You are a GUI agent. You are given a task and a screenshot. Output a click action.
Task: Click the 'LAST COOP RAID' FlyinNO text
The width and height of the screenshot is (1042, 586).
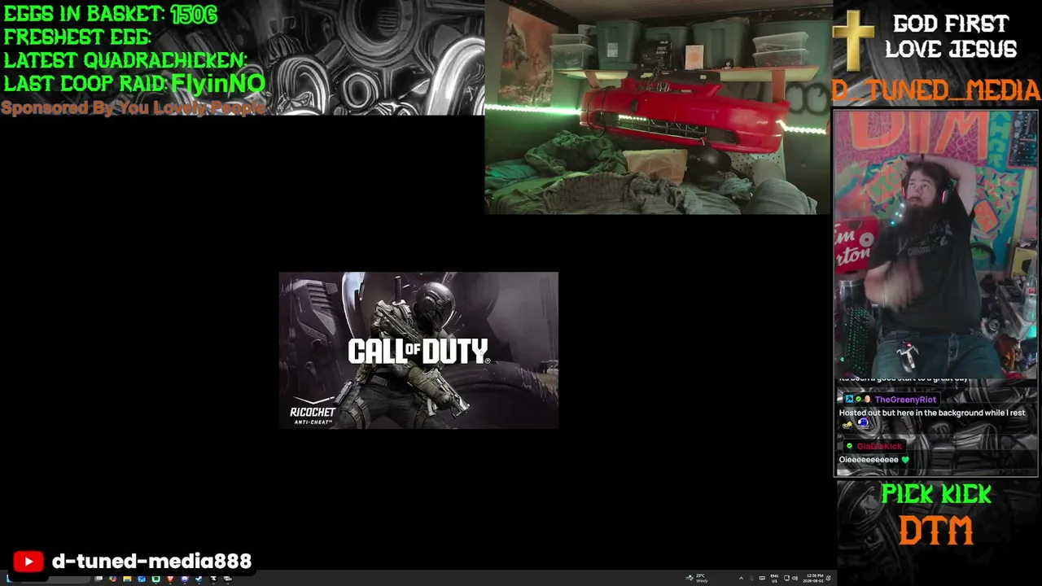point(134,84)
